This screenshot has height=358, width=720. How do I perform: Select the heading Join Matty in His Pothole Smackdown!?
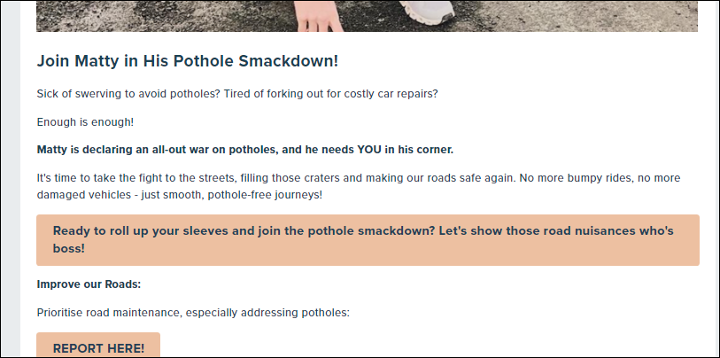[188, 61]
